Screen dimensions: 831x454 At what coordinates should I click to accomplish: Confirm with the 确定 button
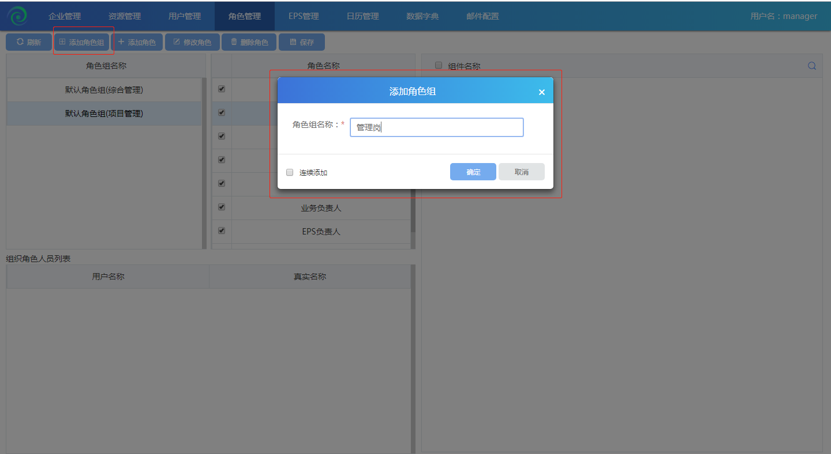(473, 172)
